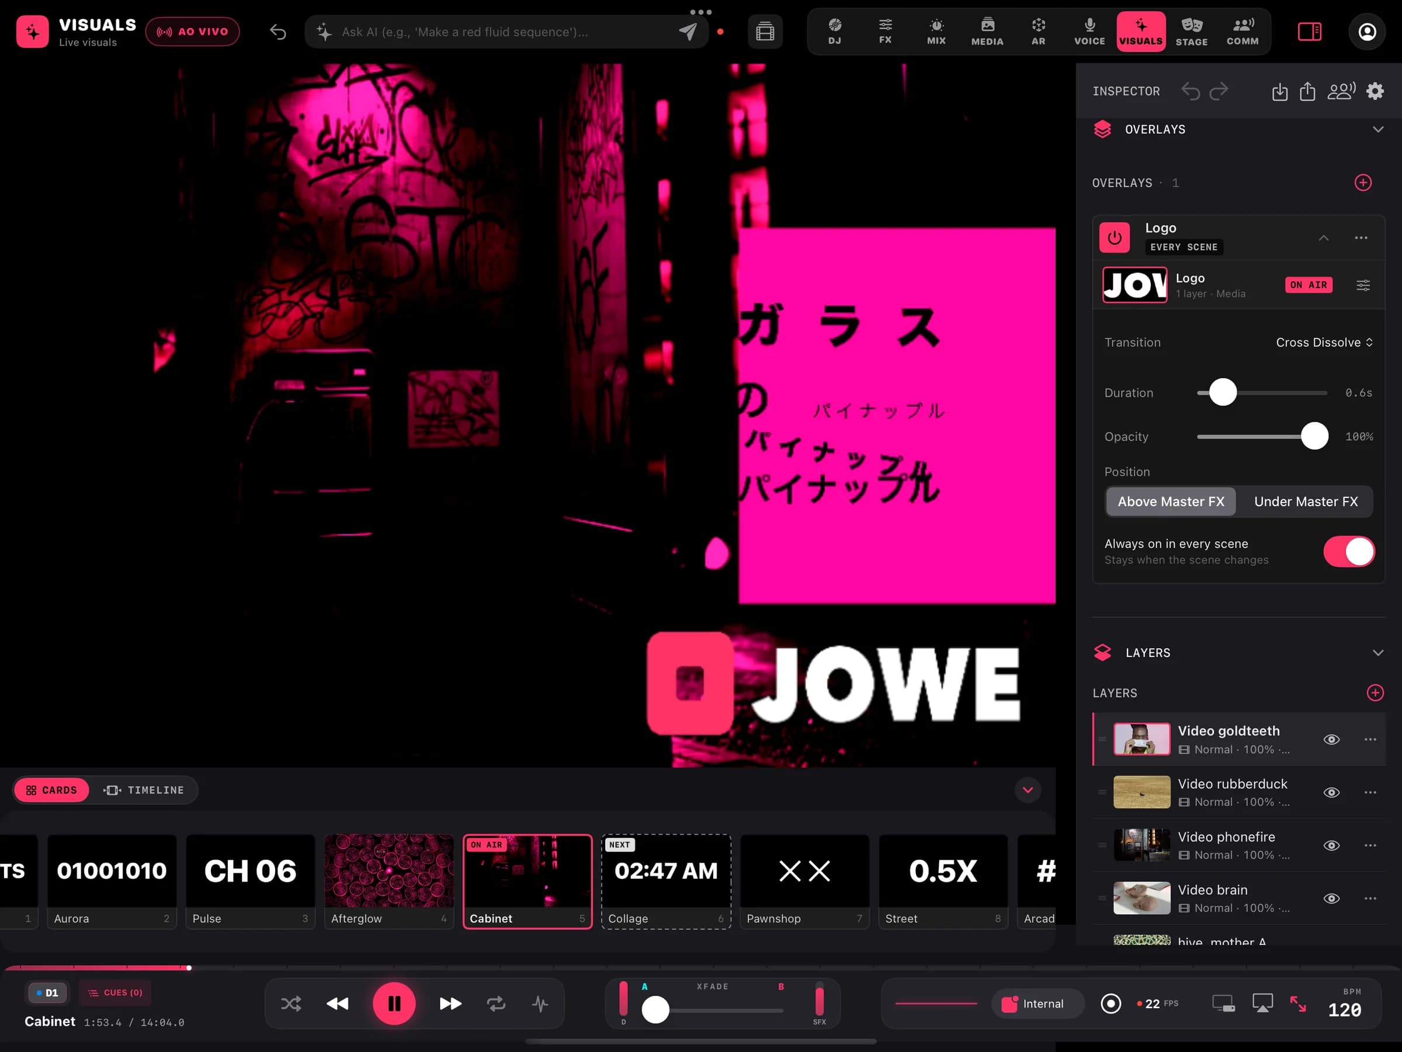Click the inspector import download icon
1402x1052 pixels.
1280,91
